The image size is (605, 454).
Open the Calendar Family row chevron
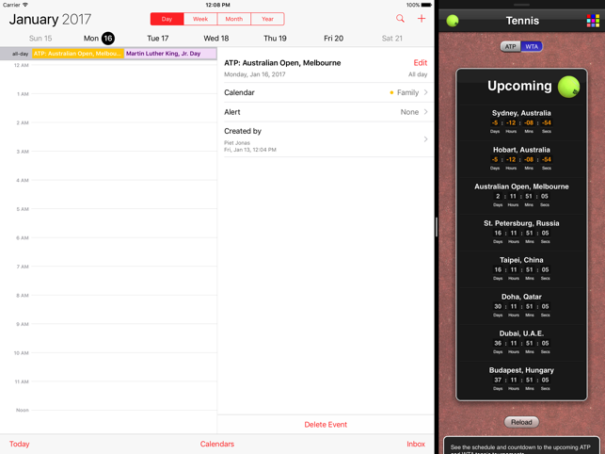coord(425,92)
